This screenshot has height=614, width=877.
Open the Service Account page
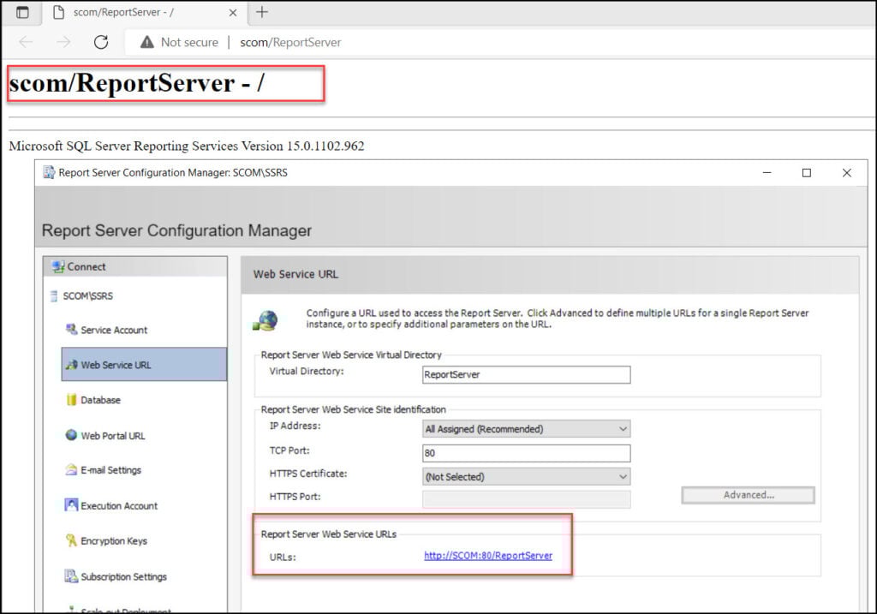click(x=114, y=330)
